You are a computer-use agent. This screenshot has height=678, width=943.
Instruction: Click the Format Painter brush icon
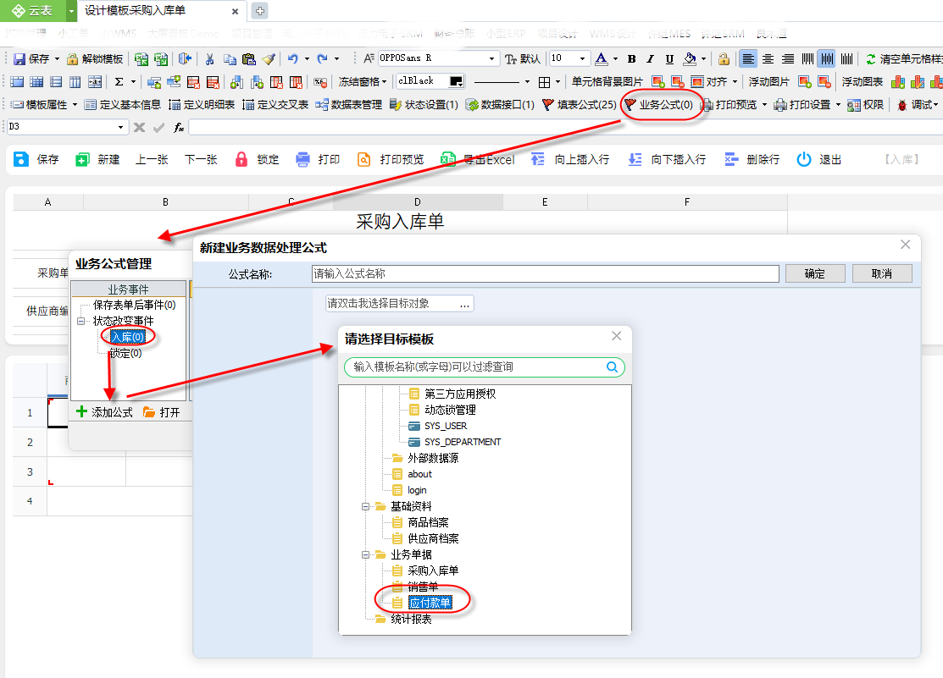[x=269, y=58]
